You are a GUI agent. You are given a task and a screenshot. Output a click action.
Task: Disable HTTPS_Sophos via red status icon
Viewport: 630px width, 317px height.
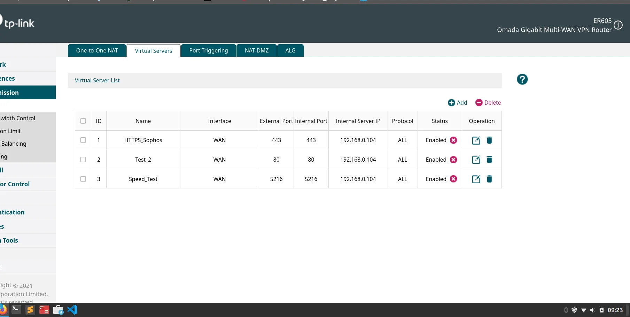tap(453, 140)
